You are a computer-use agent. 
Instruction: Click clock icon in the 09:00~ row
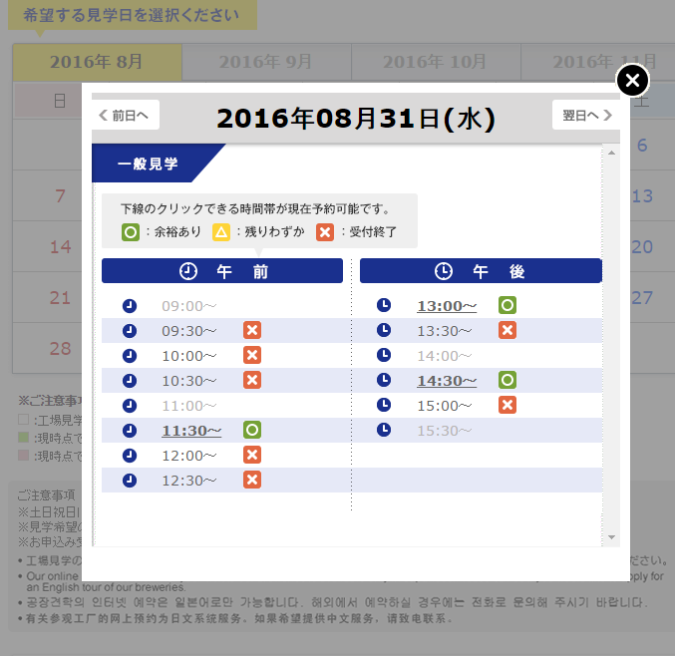tap(130, 306)
